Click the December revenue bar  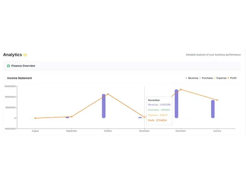[x=177, y=104]
